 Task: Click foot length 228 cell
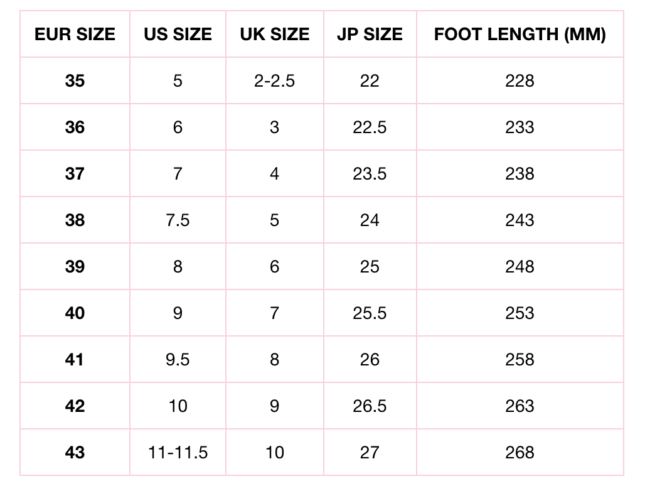pyautogui.click(x=520, y=81)
